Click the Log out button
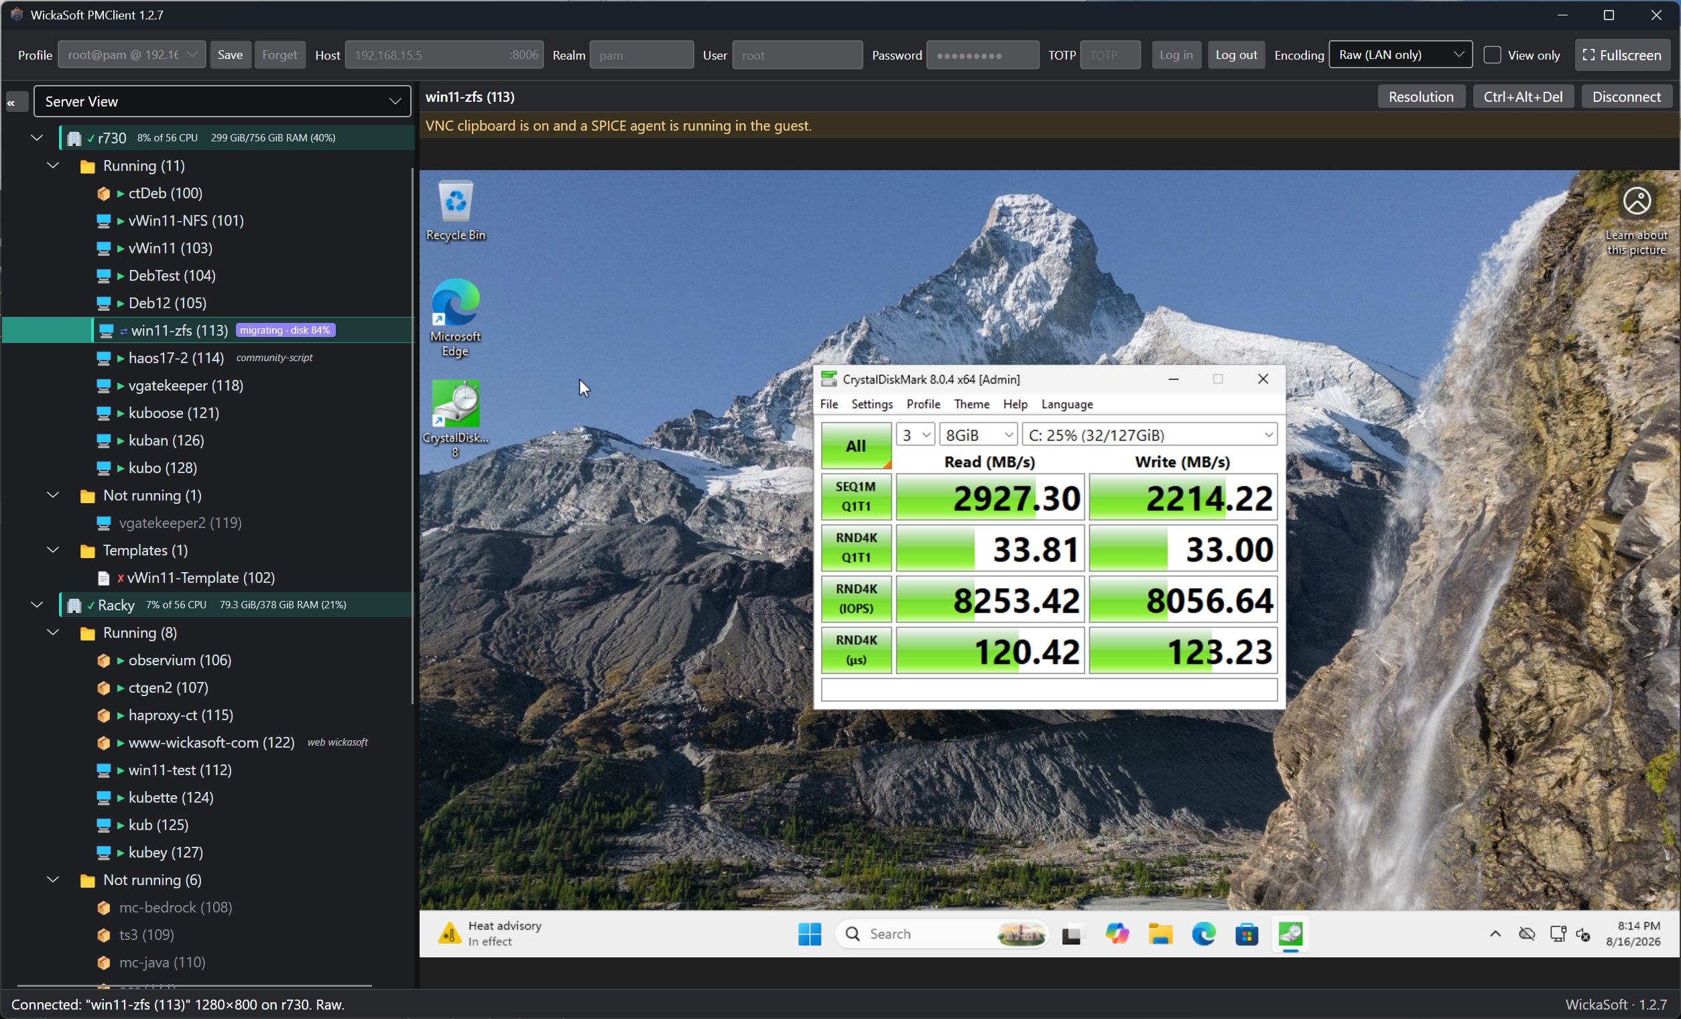1681x1019 pixels. (x=1235, y=54)
